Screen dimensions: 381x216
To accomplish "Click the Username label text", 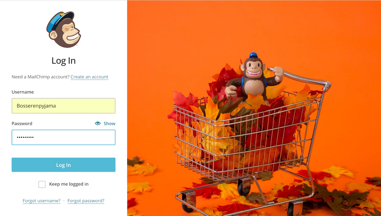I will pyautogui.click(x=23, y=92).
